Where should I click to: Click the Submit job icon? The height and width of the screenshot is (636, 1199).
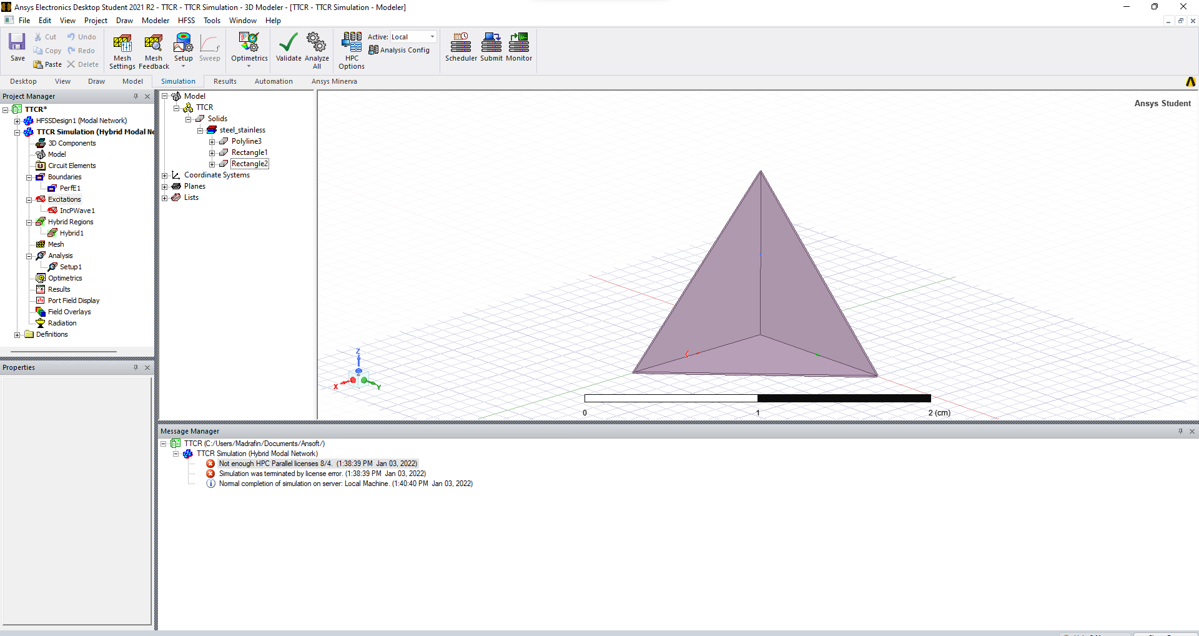pyautogui.click(x=491, y=47)
